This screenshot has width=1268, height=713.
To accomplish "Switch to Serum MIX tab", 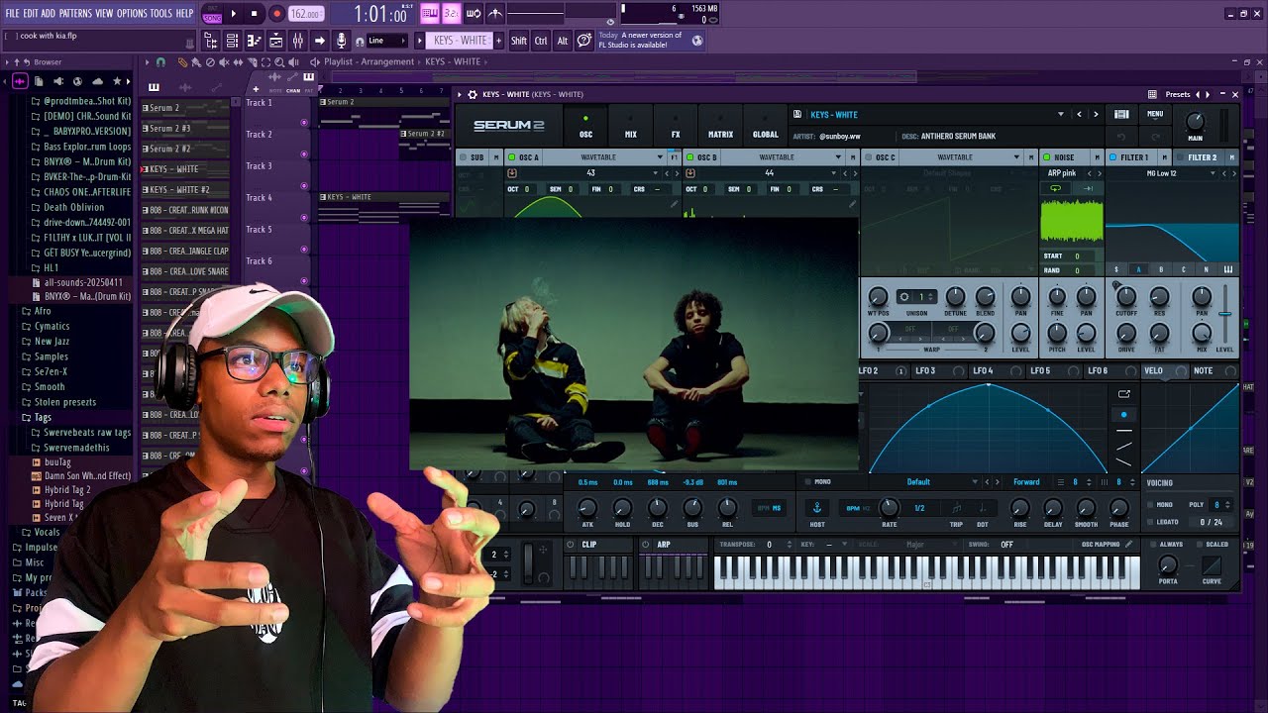I will point(631,127).
